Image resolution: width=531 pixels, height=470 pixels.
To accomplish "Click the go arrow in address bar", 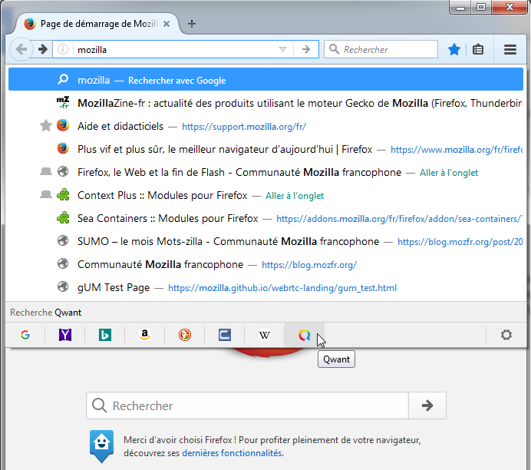I will (x=306, y=49).
